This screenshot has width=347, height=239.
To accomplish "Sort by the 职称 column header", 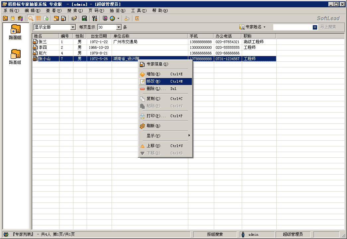I will click(x=259, y=36).
